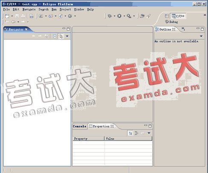Switch to the Debug perspective
Screen dimensions: 208x173
[x=171, y=22]
